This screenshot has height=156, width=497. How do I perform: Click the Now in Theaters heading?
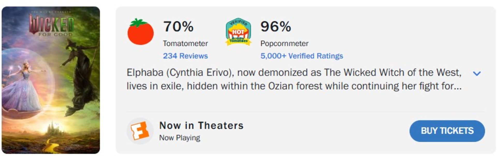pos(201,126)
